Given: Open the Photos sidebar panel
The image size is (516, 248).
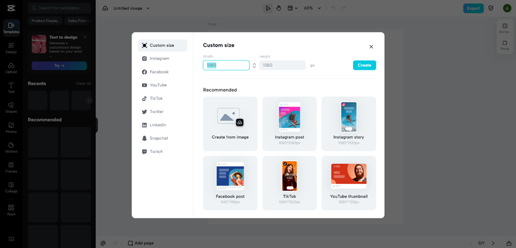Looking at the screenshot, I should (11, 127).
